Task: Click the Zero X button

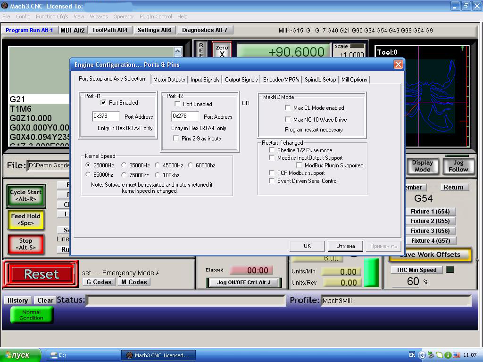Action: tap(222, 50)
